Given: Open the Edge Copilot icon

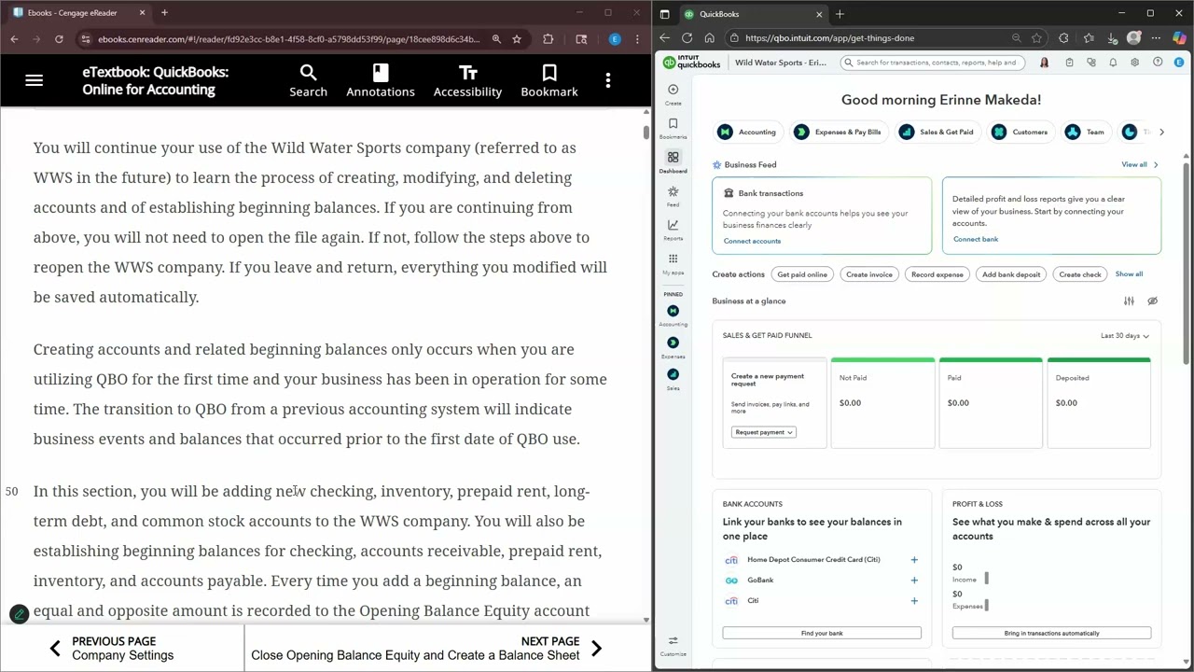Looking at the screenshot, I should pyautogui.click(x=1180, y=38).
